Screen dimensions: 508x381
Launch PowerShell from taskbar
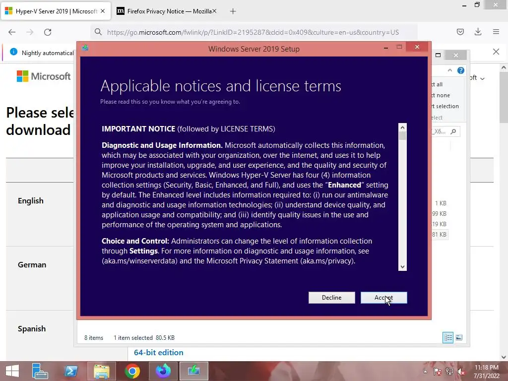pyautogui.click(x=71, y=371)
